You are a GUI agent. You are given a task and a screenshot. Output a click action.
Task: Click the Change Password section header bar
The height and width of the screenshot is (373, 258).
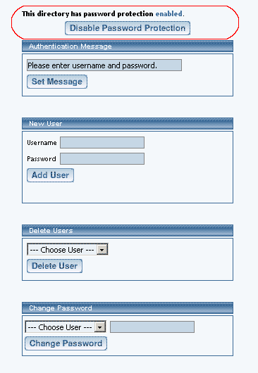coord(128,308)
